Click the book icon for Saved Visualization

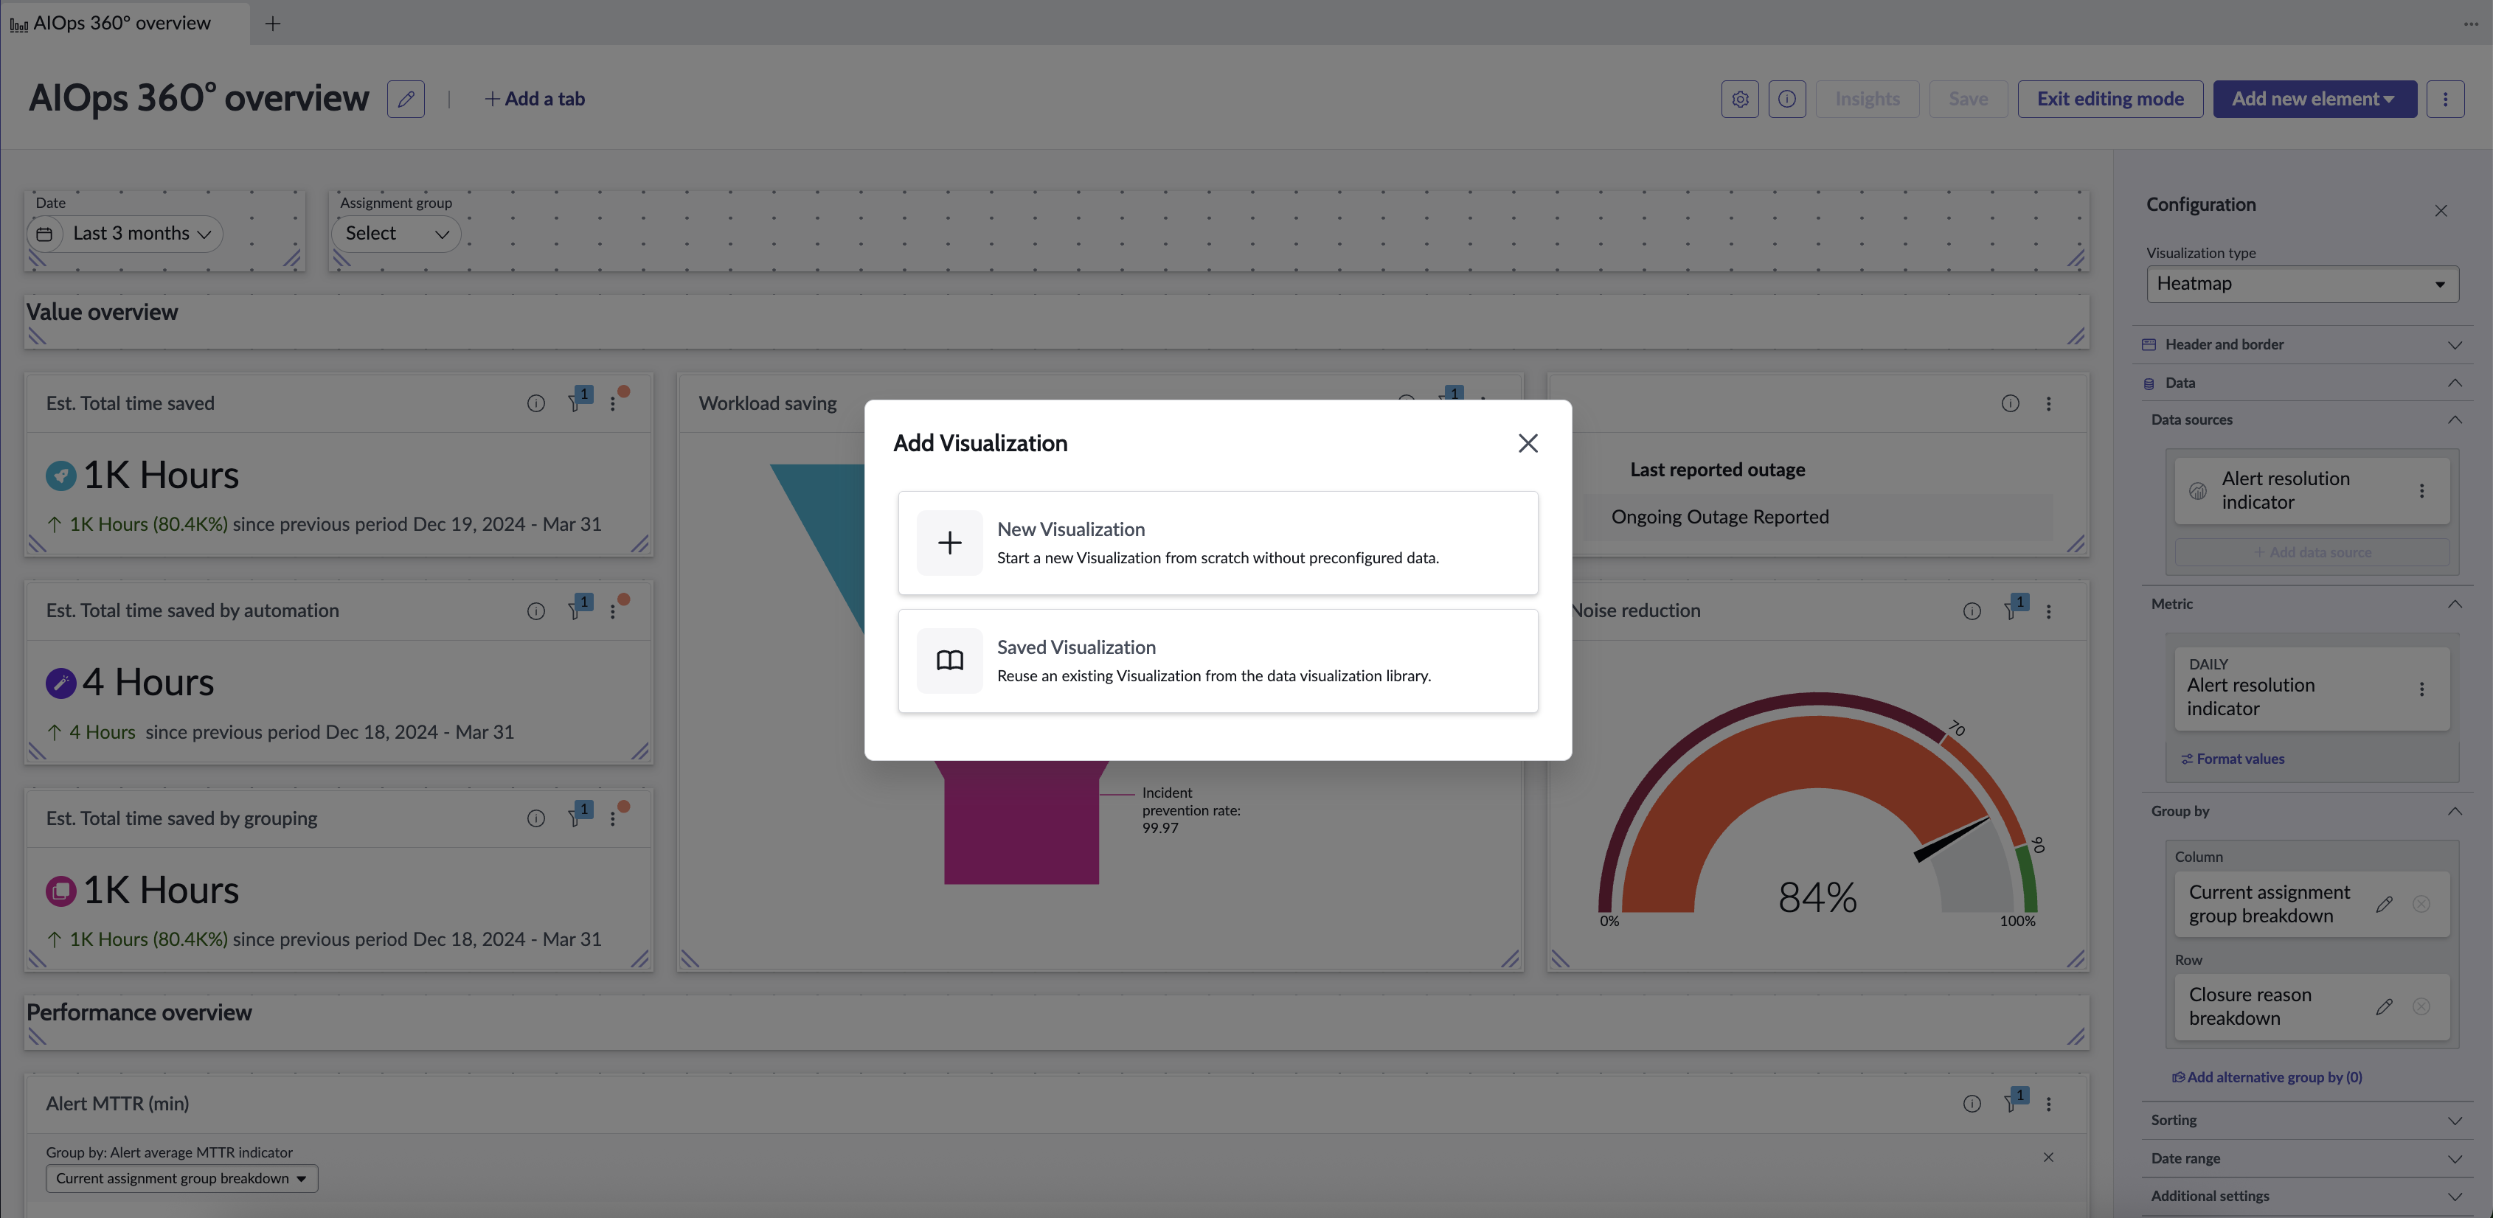pos(949,661)
